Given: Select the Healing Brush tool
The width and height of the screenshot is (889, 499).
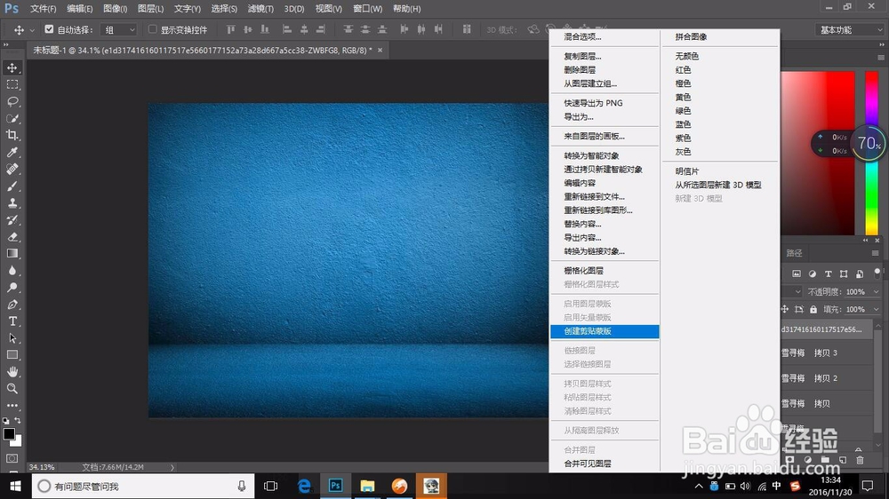Looking at the screenshot, I should (x=12, y=170).
